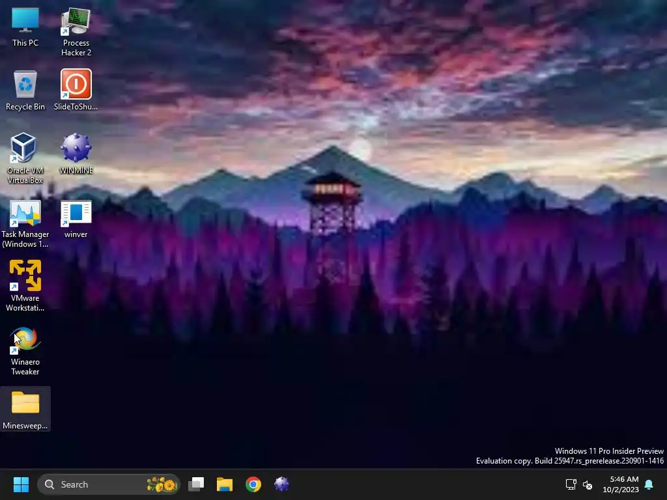Select the WINMINE desktop icon
Viewport: 667px width, 500px height.
pyautogui.click(x=76, y=154)
